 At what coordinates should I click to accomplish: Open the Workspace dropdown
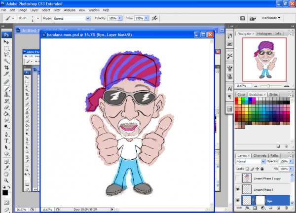[x=271, y=18]
